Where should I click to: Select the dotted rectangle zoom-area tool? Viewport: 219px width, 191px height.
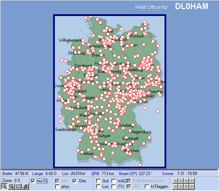pyautogui.click(x=18, y=186)
